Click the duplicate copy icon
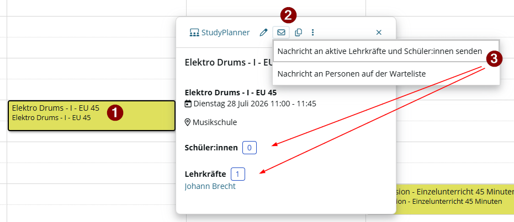Viewport: 514px width, 222px height. (298, 33)
